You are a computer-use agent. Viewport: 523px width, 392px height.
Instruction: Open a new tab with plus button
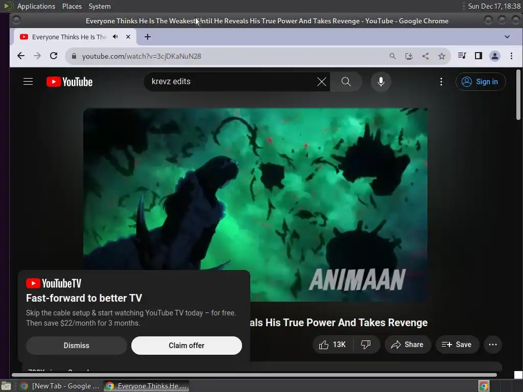pyautogui.click(x=148, y=37)
